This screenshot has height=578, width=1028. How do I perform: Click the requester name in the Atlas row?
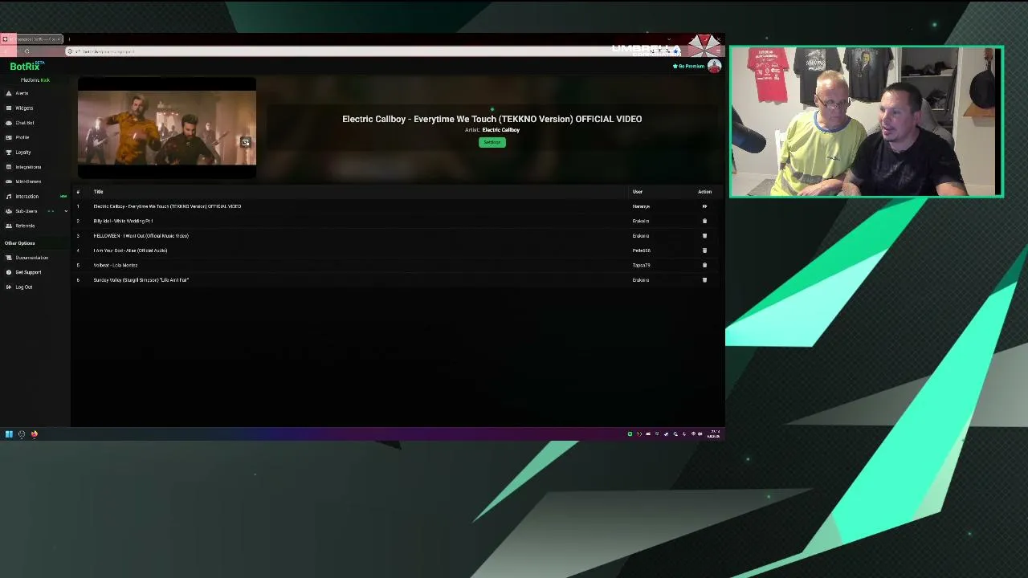[641, 250]
